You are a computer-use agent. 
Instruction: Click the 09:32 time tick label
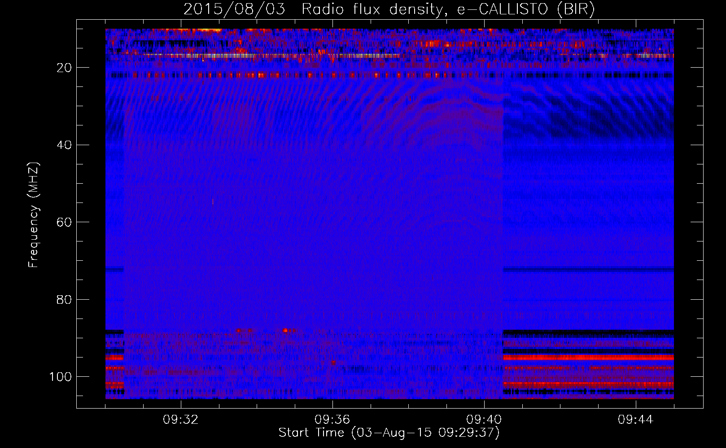pyautogui.click(x=181, y=420)
